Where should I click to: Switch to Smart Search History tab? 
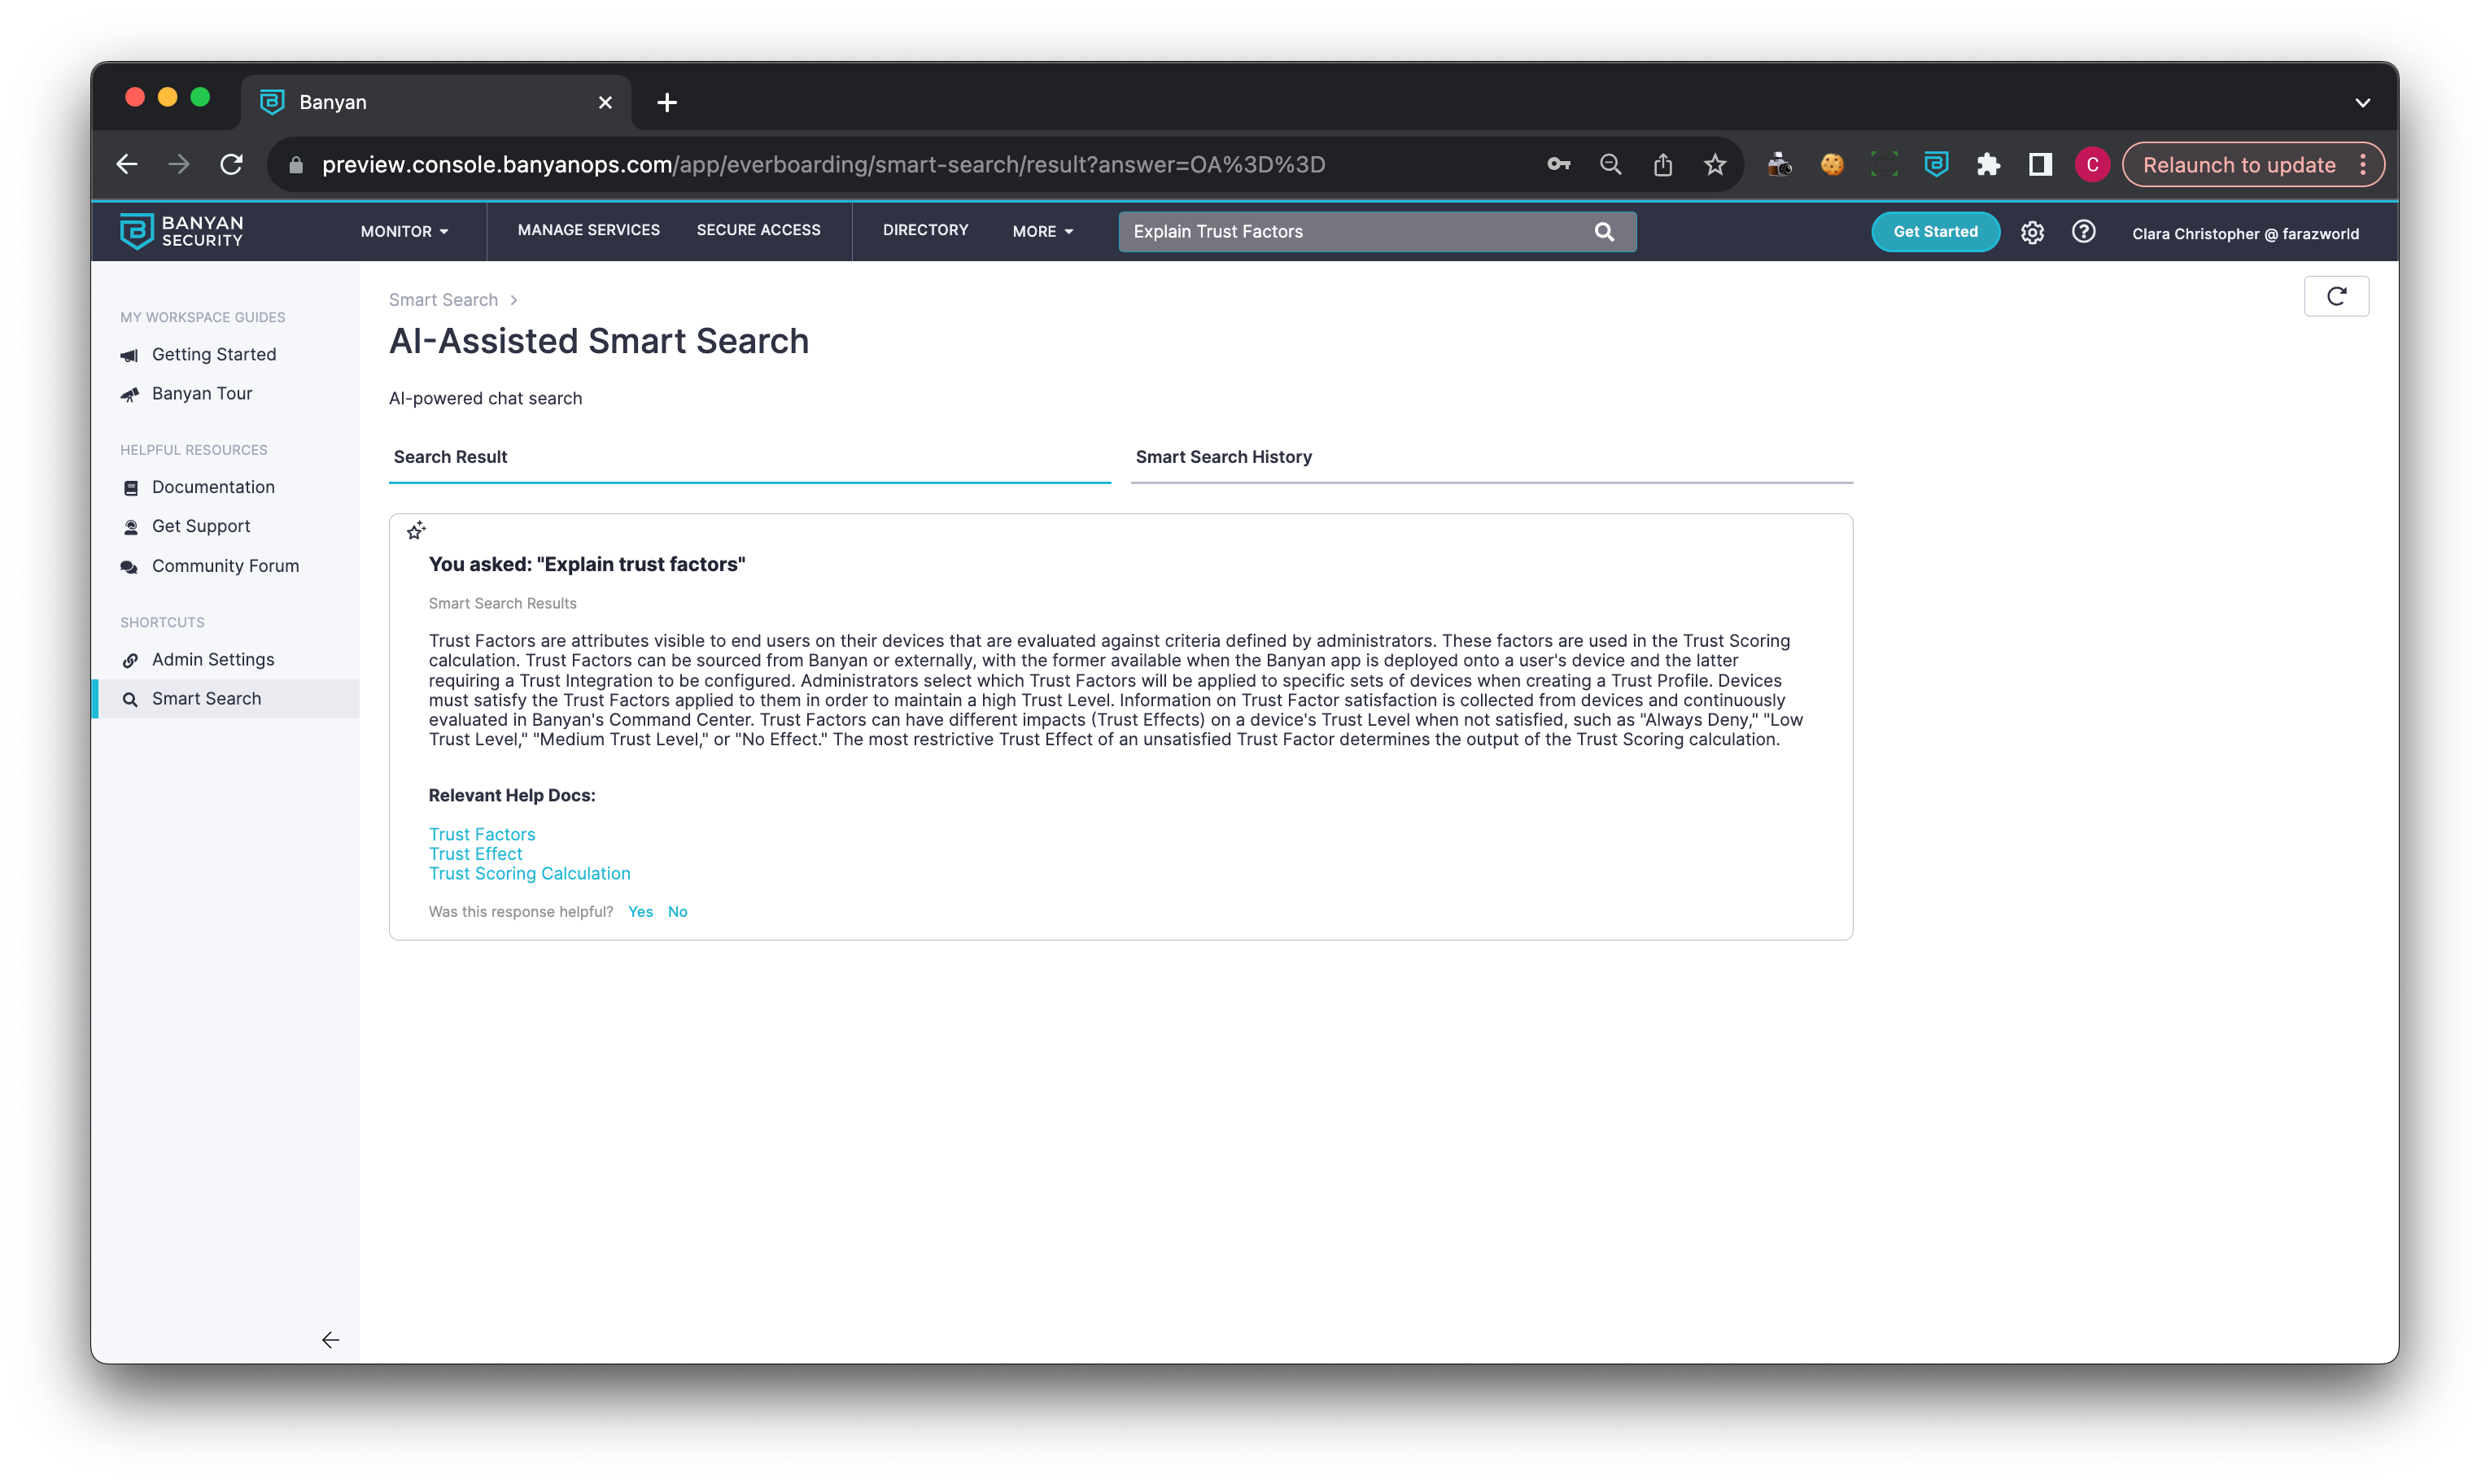[1223, 457]
